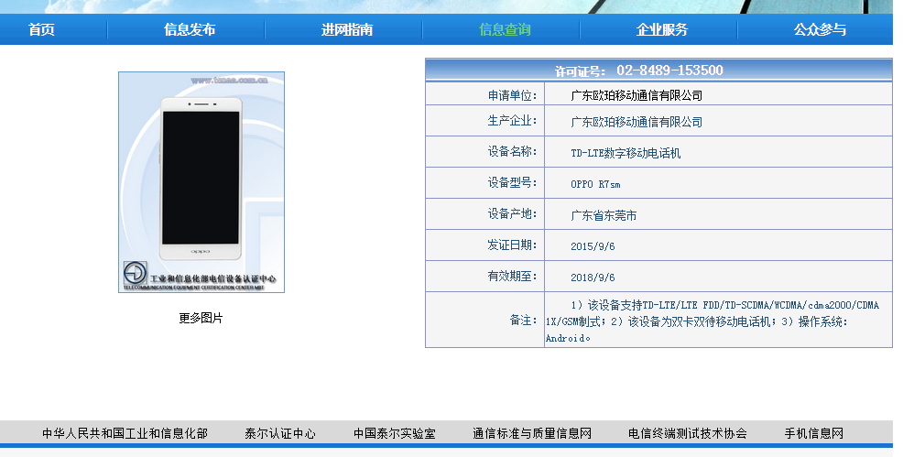Click the 公众参与 navigation item
The height and width of the screenshot is (457, 903).
click(820, 29)
